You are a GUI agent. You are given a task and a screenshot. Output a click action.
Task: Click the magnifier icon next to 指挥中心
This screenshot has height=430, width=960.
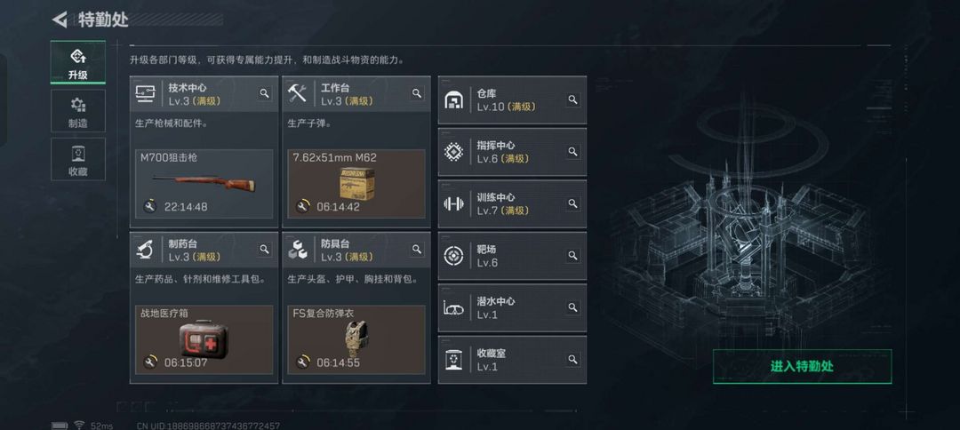[572, 152]
